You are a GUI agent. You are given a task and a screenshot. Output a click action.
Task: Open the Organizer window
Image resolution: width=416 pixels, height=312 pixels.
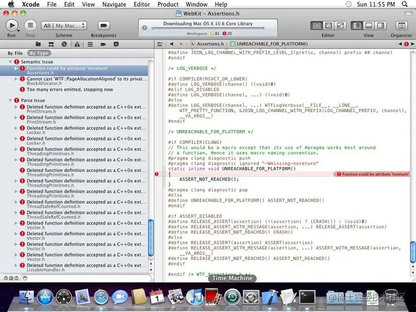(x=402, y=26)
